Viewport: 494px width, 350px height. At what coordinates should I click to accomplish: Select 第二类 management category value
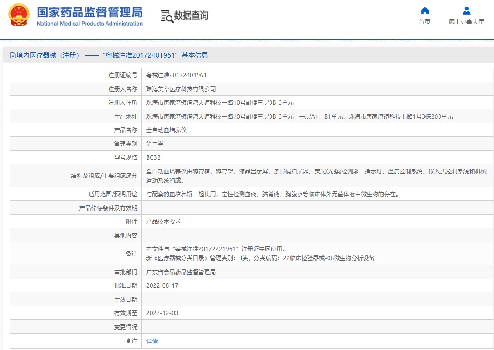point(154,144)
